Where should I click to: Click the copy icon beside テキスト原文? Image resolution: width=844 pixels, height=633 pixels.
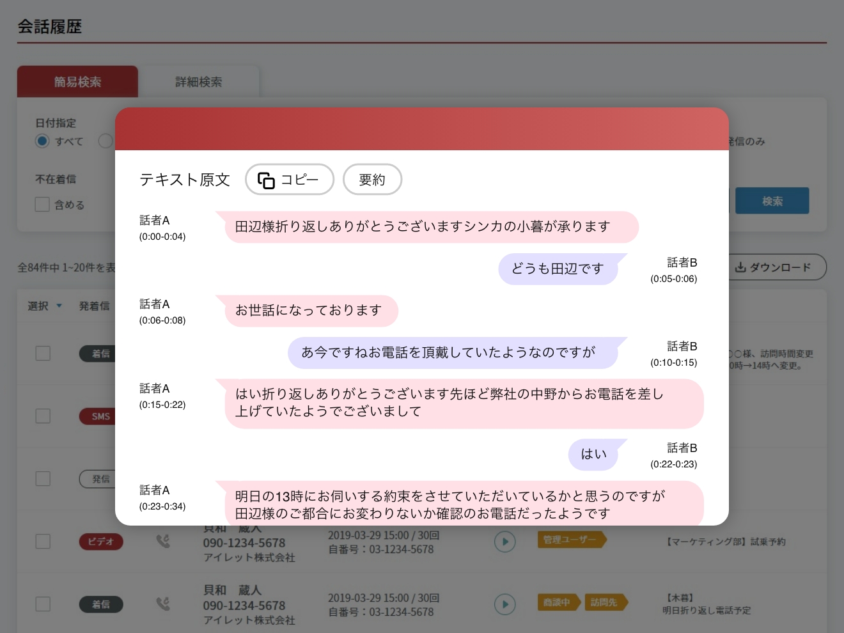pos(266,180)
